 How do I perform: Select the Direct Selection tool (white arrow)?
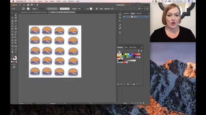pos(16,15)
